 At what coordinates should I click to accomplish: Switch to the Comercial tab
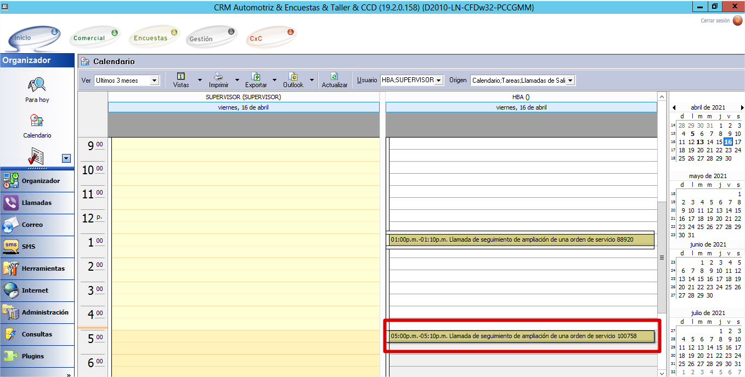pyautogui.click(x=89, y=38)
